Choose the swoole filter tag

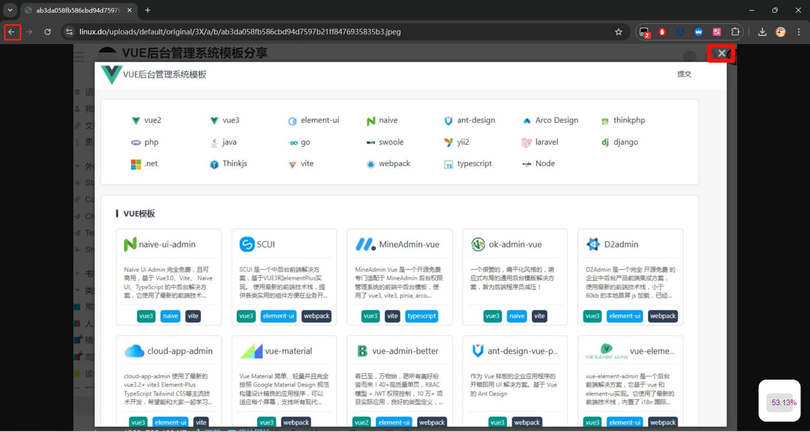point(385,142)
